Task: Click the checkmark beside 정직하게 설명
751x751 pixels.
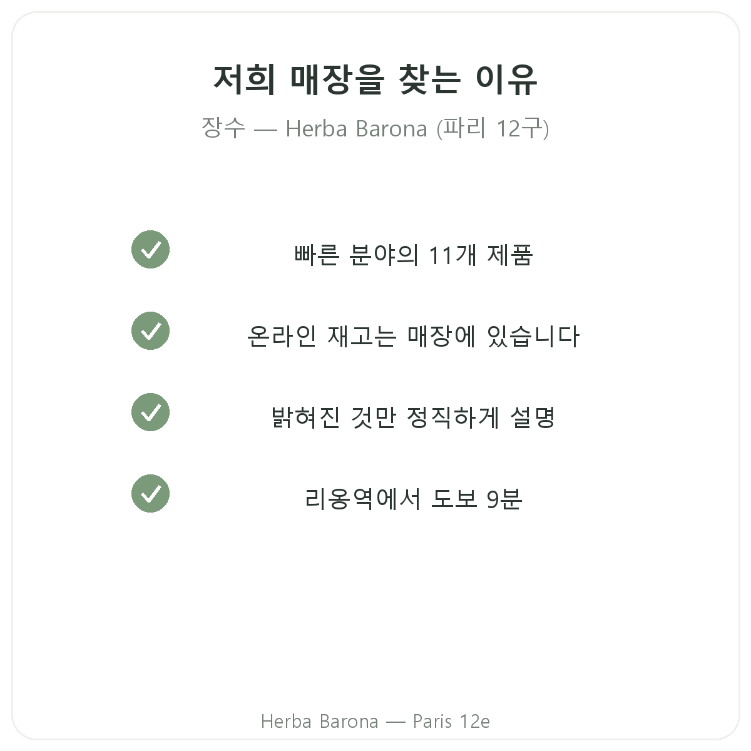Action: [x=150, y=412]
